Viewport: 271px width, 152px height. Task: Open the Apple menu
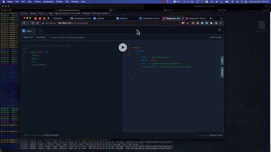point(4,2)
